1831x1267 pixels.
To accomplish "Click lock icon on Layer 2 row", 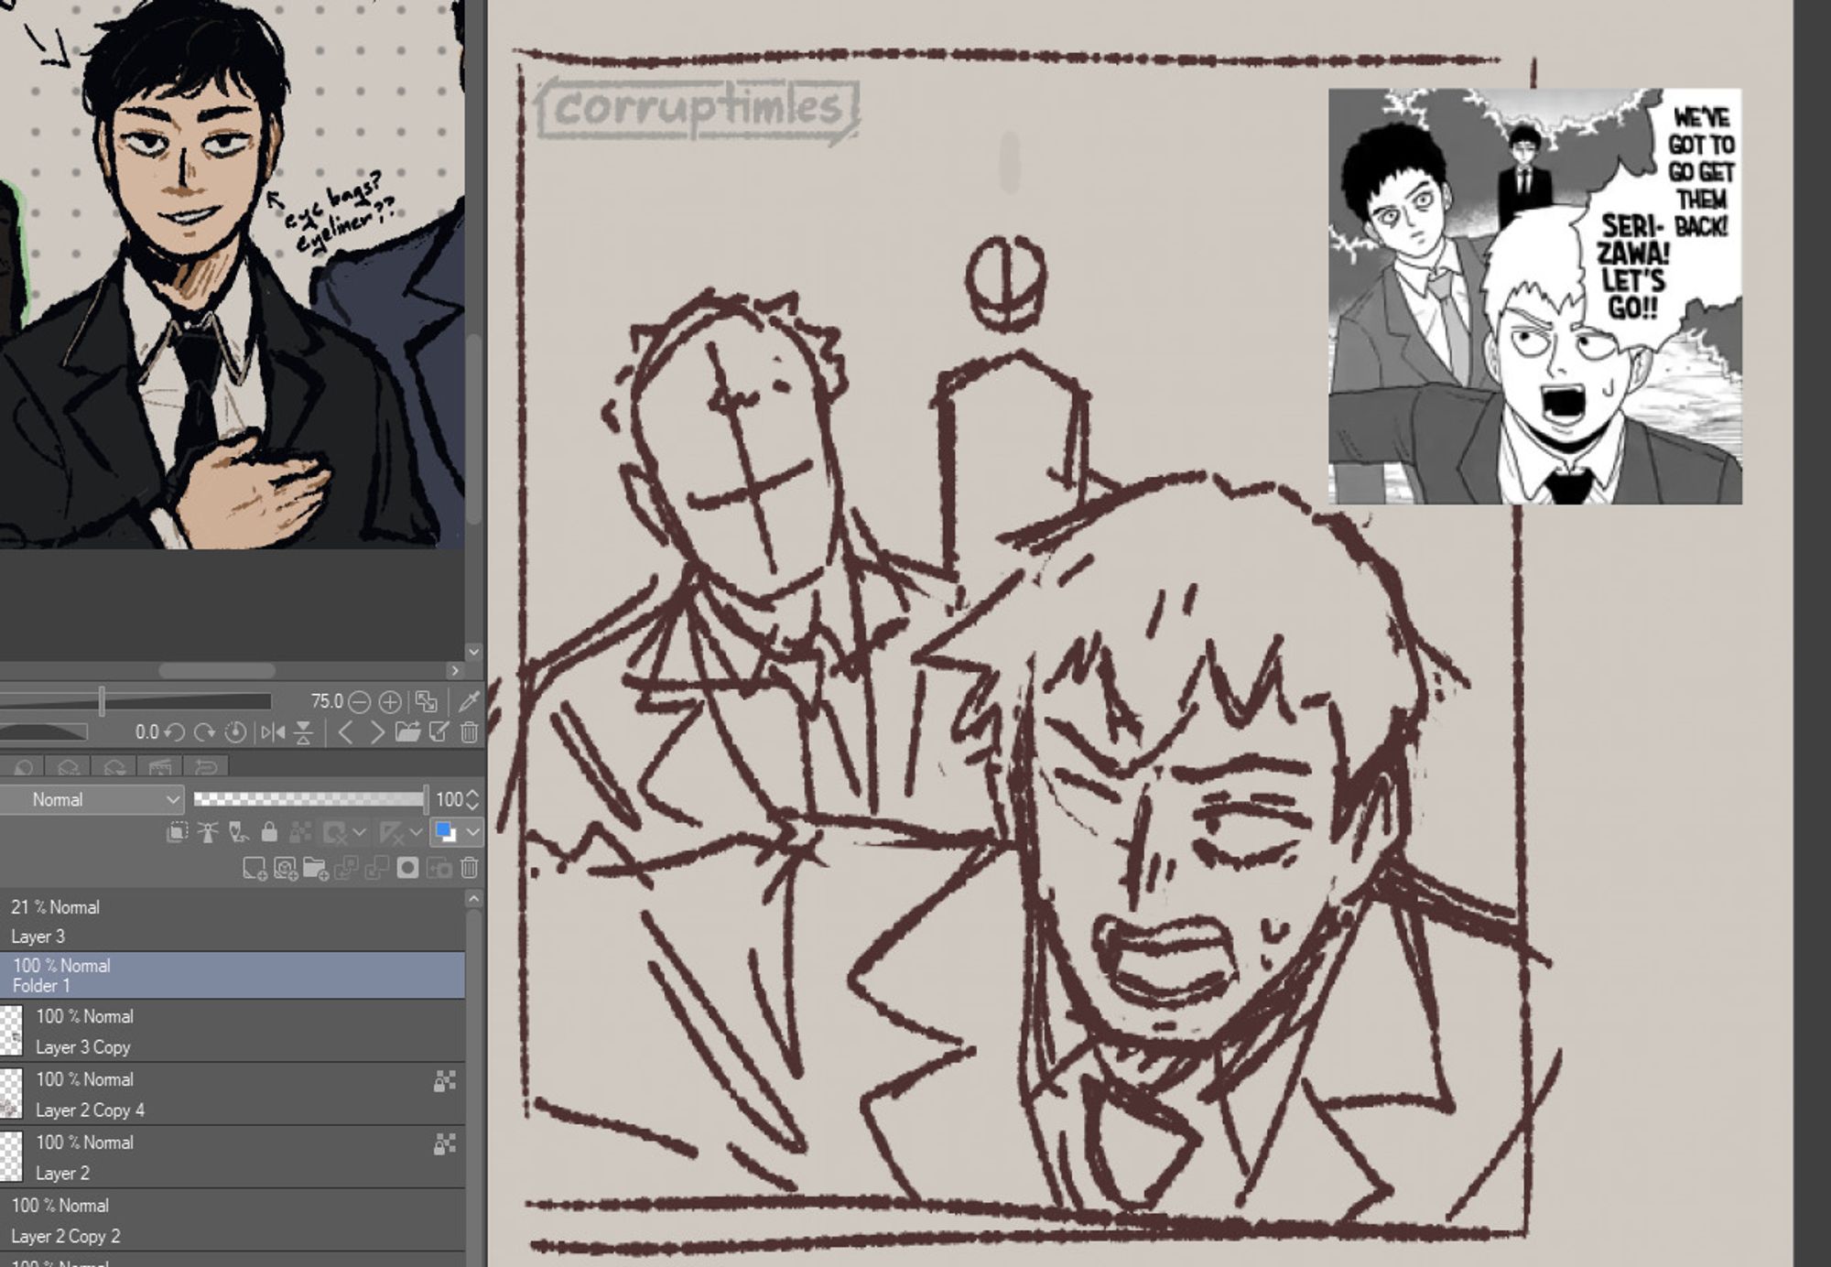I will point(445,1144).
